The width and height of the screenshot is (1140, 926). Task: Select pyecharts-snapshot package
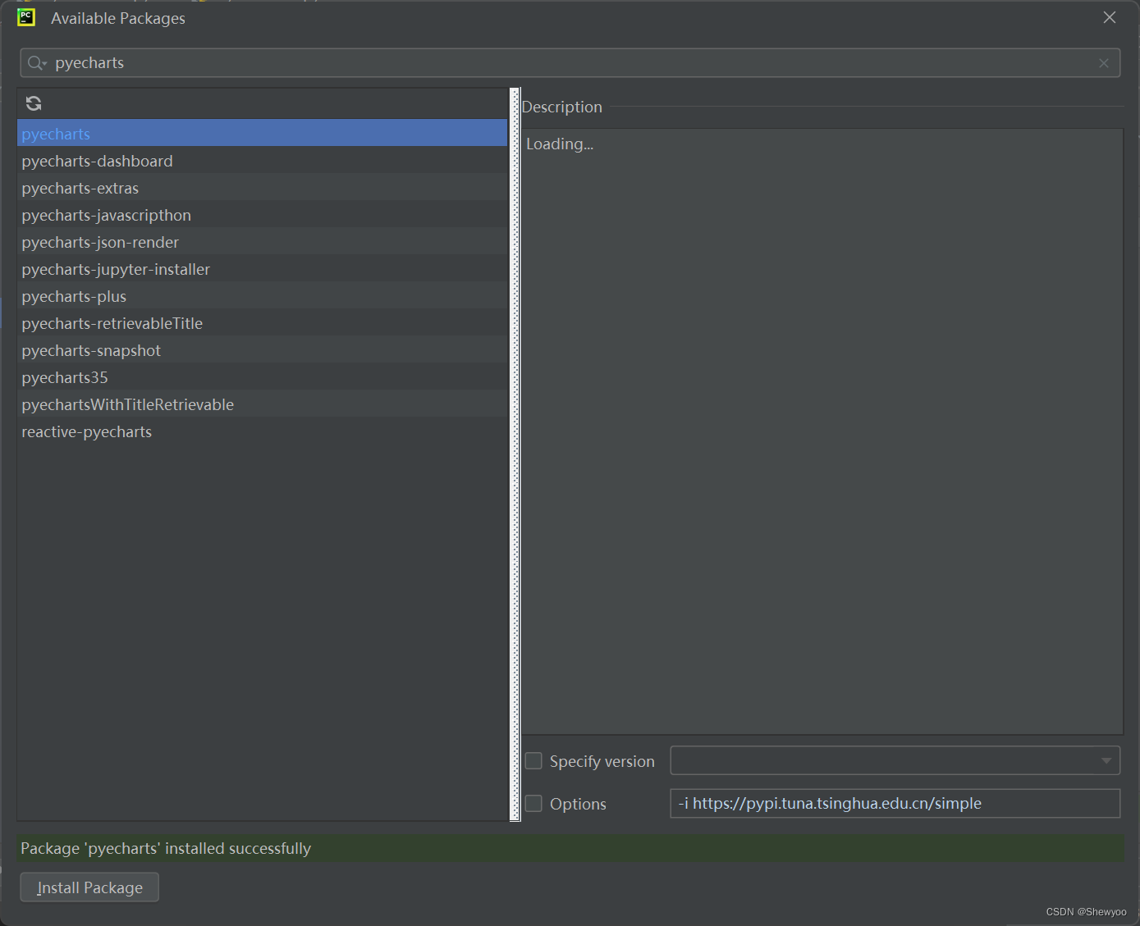click(x=91, y=350)
